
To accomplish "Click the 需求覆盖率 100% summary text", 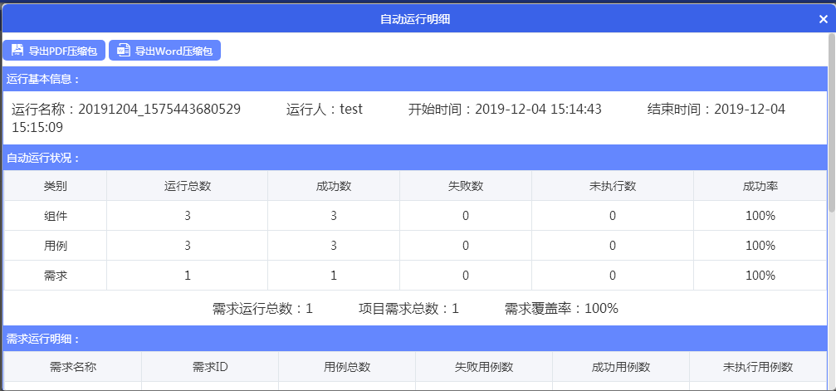I will 561,308.
